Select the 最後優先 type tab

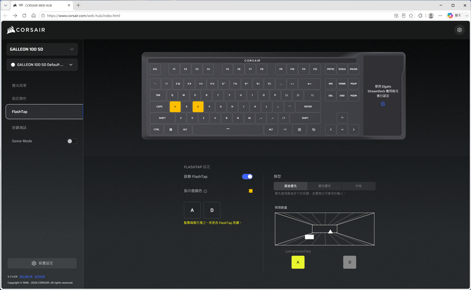click(290, 186)
